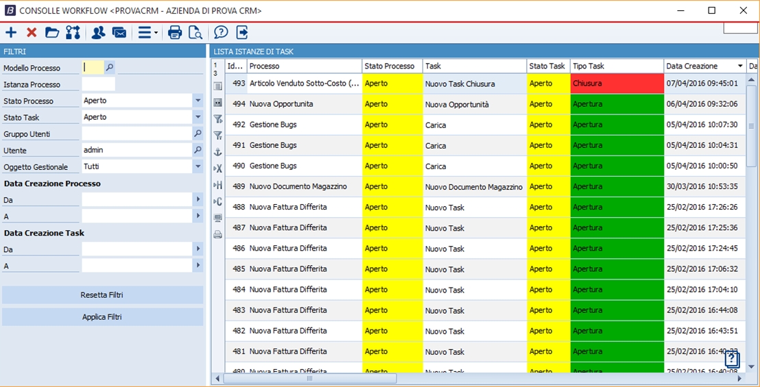Open the hamburger menu dropdown in toolbar

click(x=147, y=32)
